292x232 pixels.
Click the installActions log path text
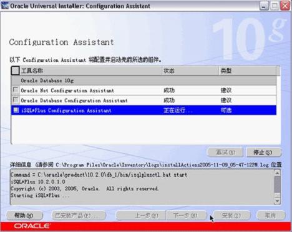coord(162,165)
